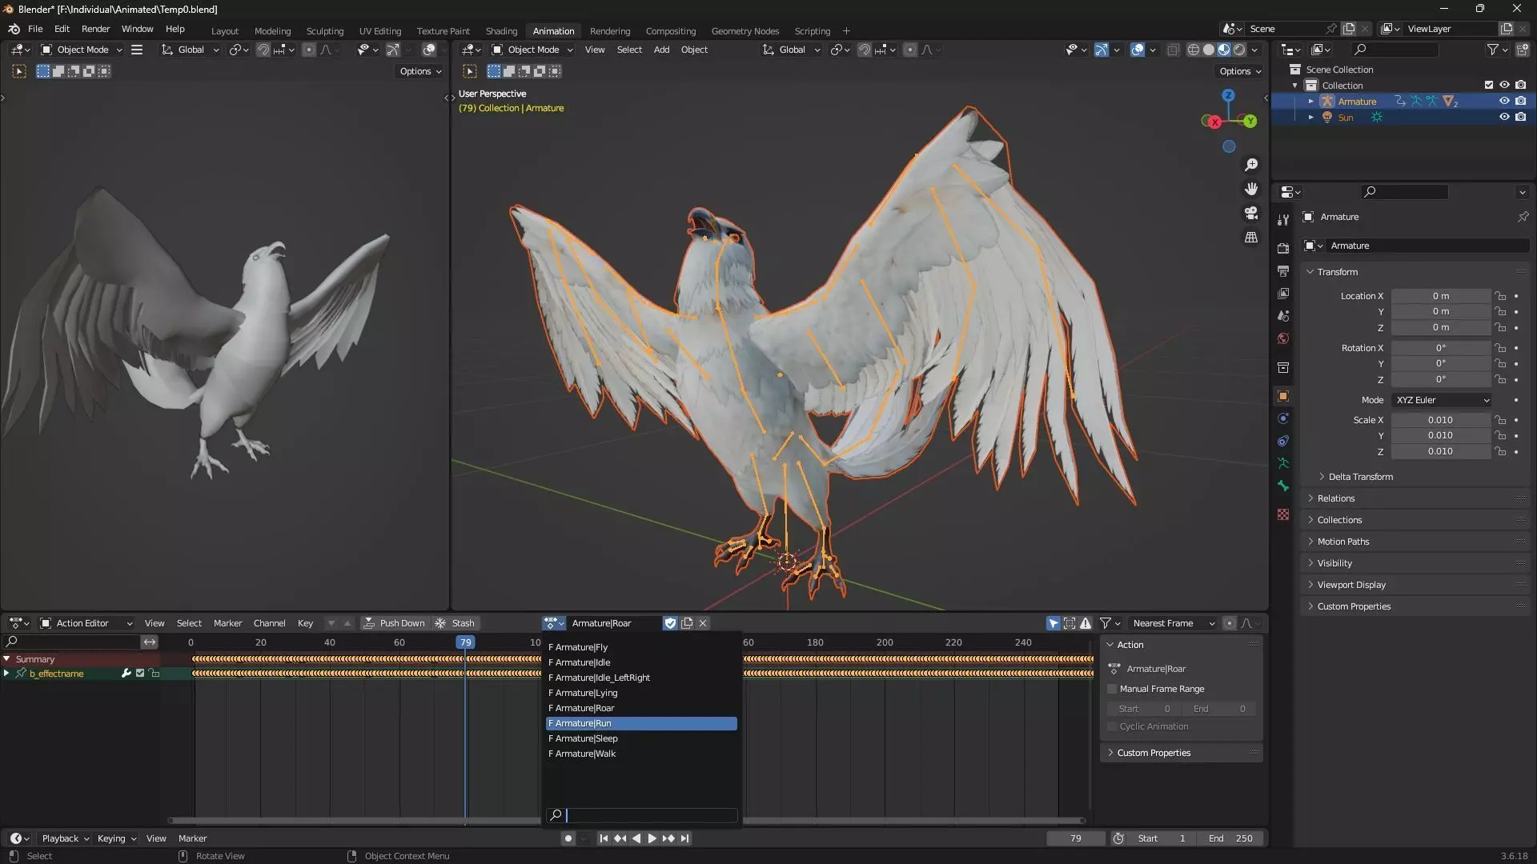Open the XYZ Euler rotation mode dropdown
The height and width of the screenshot is (864, 1537).
[1442, 400]
